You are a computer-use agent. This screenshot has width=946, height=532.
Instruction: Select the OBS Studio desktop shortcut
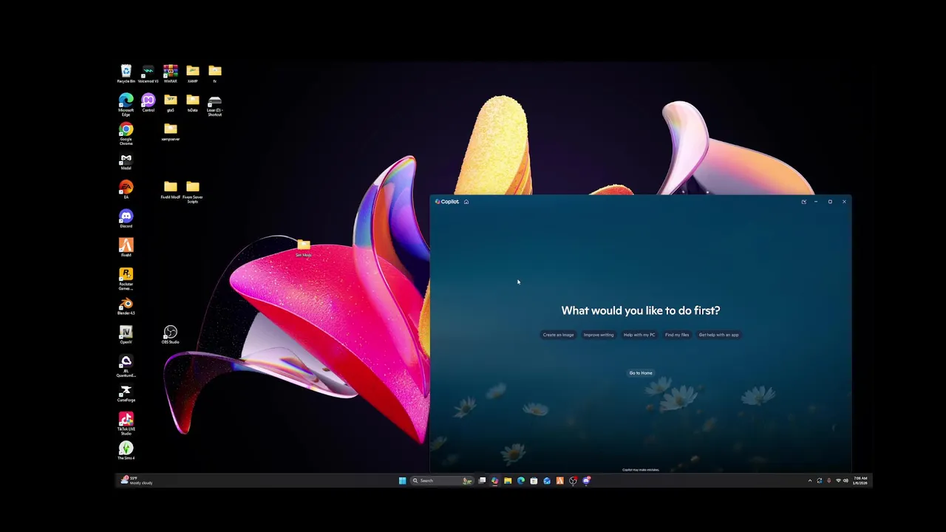(x=170, y=335)
